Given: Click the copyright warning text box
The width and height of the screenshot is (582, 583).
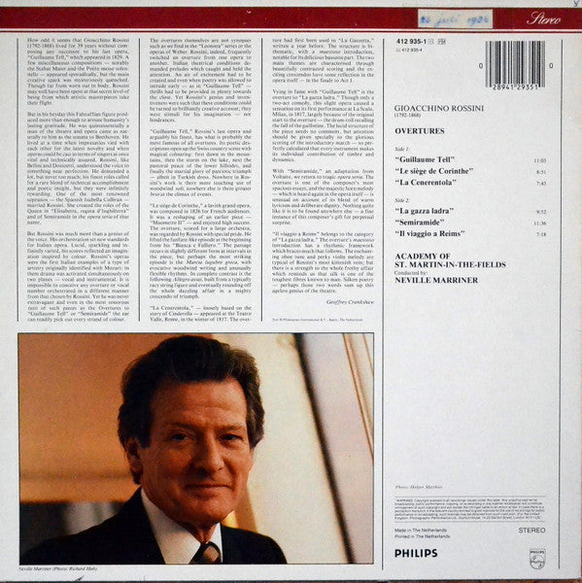Looking at the screenshot, I should [469, 508].
